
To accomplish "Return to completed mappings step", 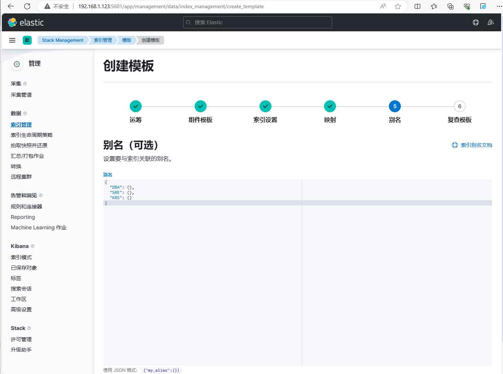I will [330, 107].
